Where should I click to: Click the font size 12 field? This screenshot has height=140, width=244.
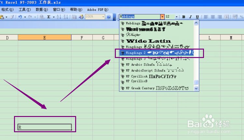click(x=170, y=17)
